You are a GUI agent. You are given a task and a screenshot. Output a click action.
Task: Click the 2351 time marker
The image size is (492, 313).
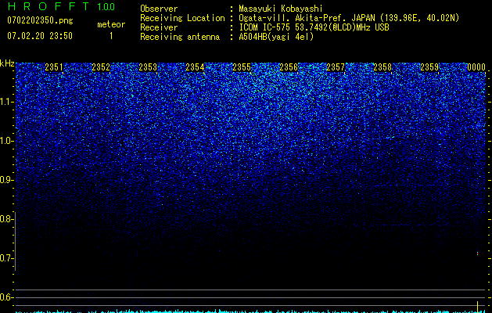click(x=54, y=67)
